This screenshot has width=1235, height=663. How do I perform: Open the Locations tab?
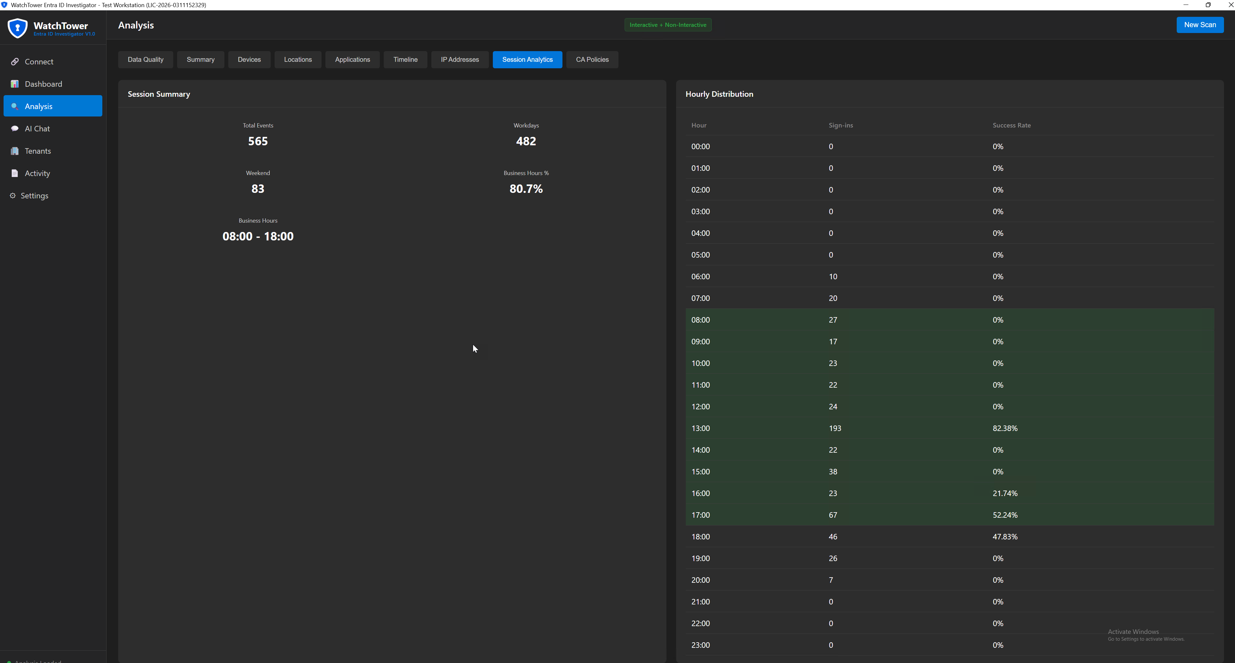point(298,60)
